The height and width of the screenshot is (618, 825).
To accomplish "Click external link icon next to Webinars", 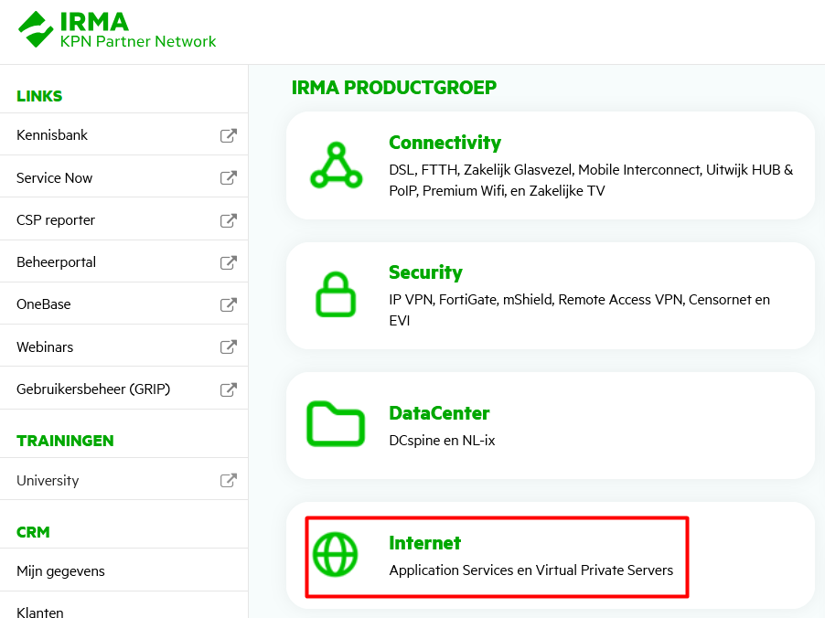I will [228, 347].
